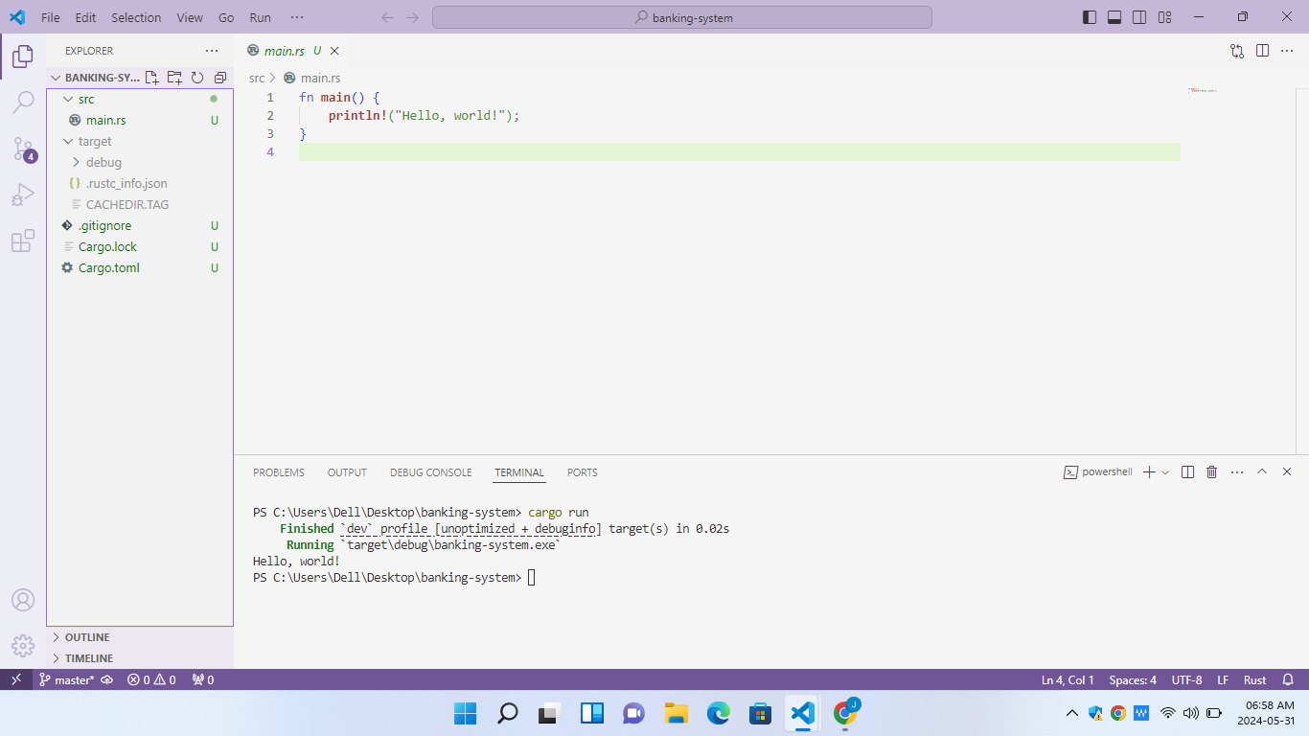
Task: Open the Selection menu
Action: (136, 17)
